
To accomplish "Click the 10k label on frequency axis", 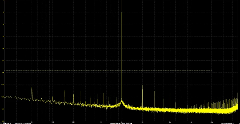I will pos(190,122).
